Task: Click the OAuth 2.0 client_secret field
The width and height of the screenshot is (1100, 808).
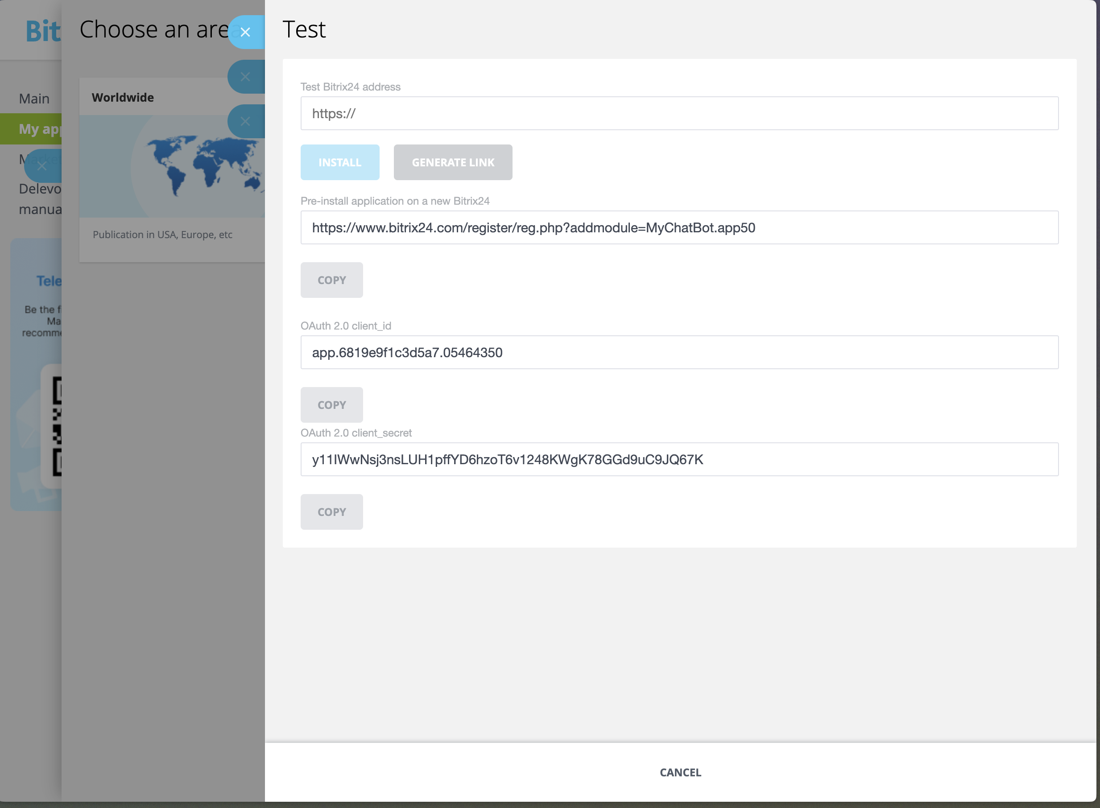Action: click(679, 459)
